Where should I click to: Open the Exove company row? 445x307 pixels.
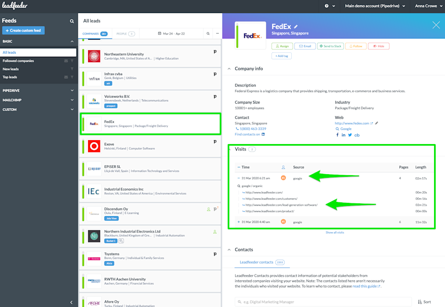[x=150, y=147]
